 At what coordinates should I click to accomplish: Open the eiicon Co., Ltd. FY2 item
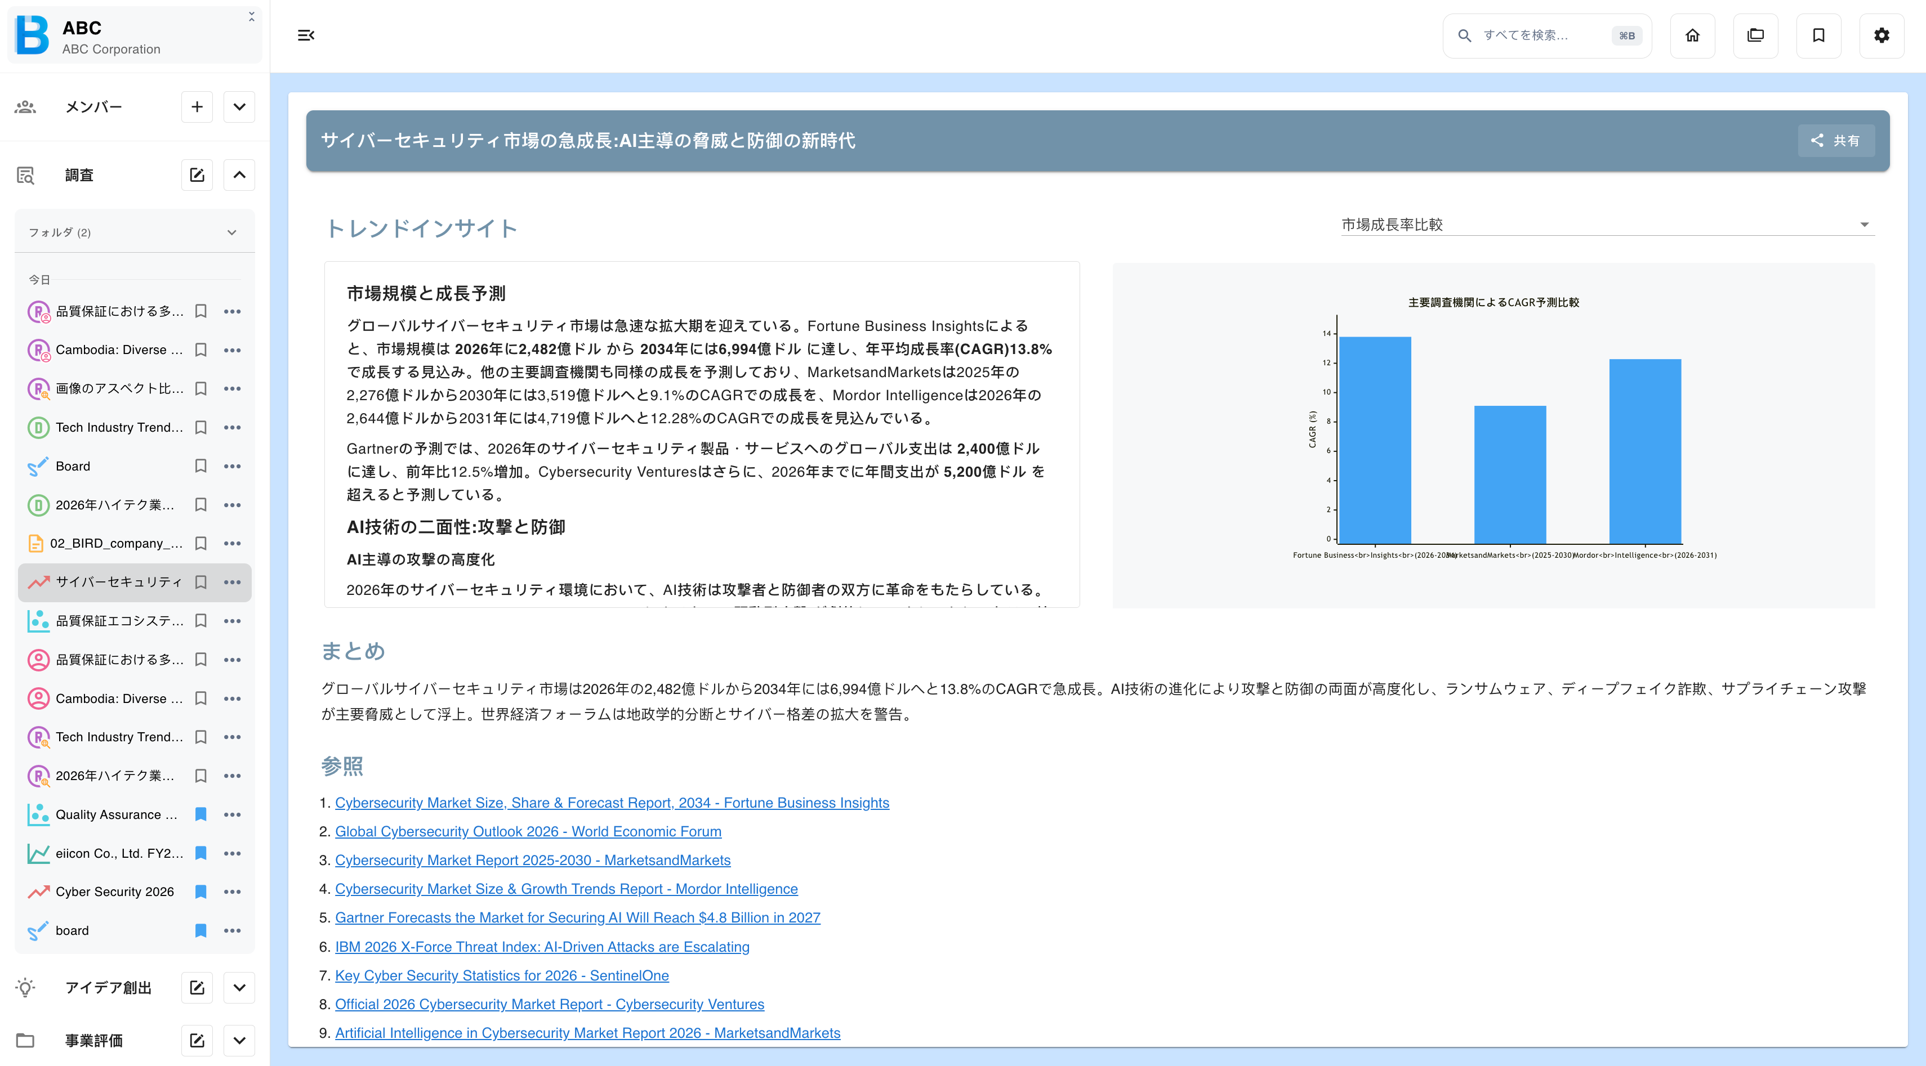coord(119,853)
